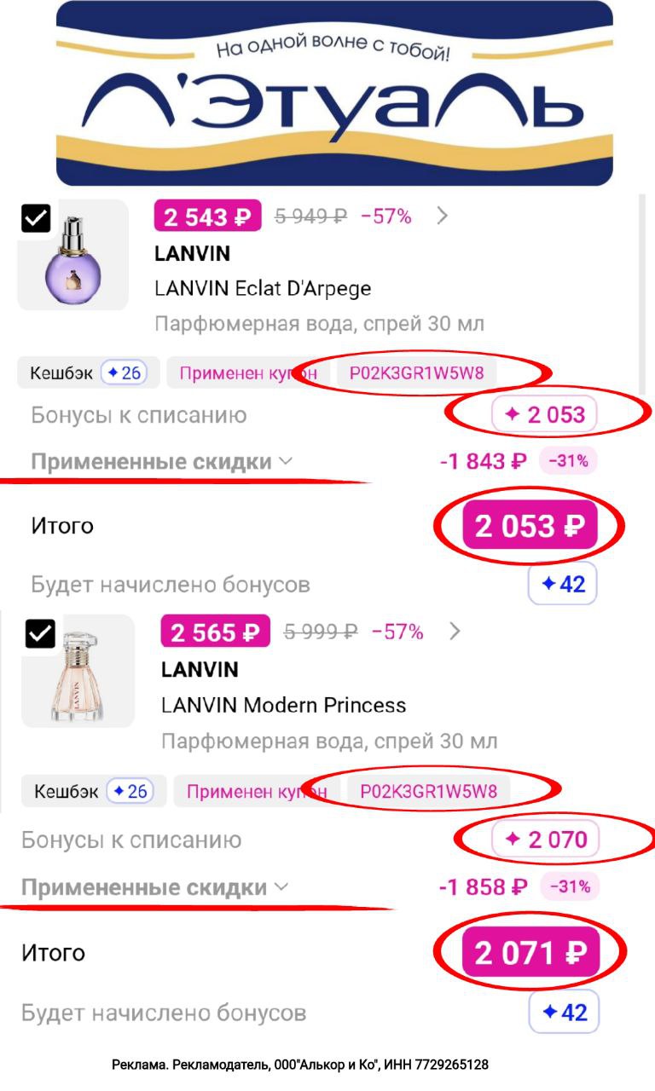Screen dimensions: 655x1091
Task: Uncheck the LANVIN Modern Princess checkbox
Action: tap(40, 633)
